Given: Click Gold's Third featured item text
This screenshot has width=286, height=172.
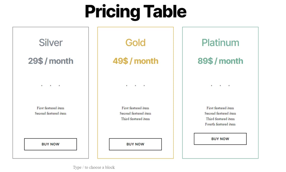Looking at the screenshot, I should (135, 119).
